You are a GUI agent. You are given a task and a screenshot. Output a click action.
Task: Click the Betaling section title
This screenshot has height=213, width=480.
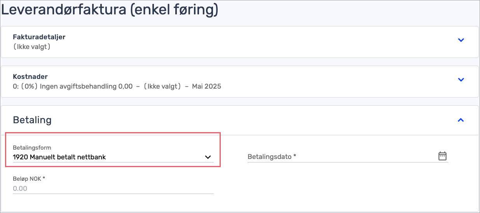click(32, 120)
